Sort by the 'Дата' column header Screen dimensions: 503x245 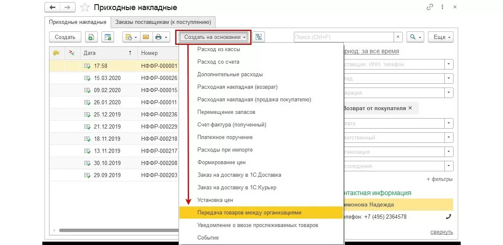click(109, 53)
